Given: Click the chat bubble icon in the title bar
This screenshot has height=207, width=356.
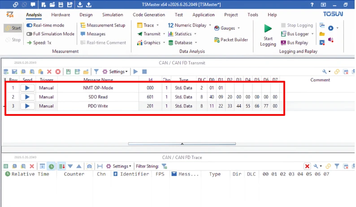Looking at the screenshot, I should point(33,4).
